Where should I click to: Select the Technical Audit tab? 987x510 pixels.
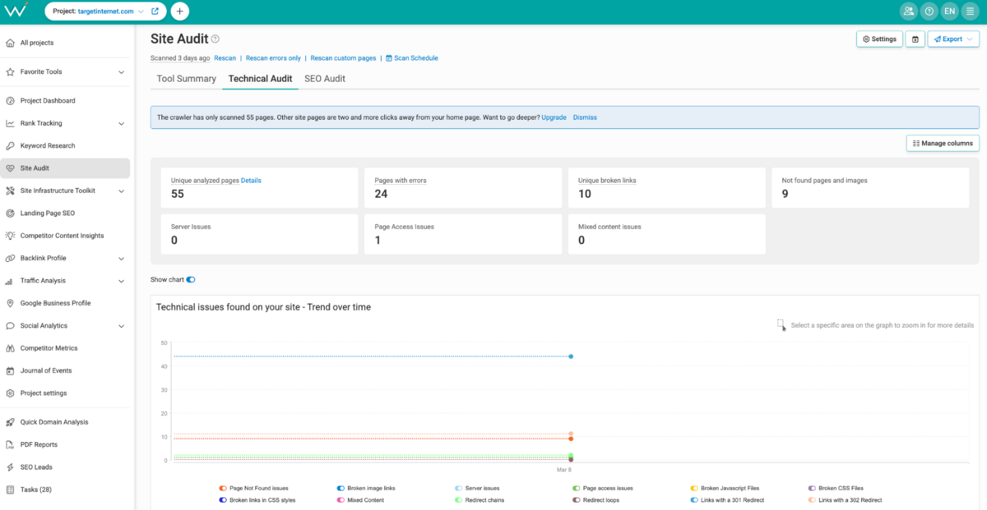[x=260, y=79]
